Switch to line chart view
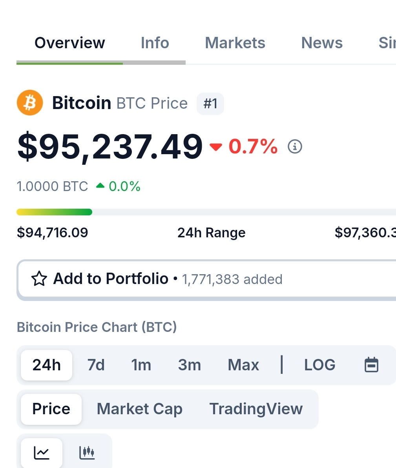Screen dimensions: 396x468 (42, 453)
